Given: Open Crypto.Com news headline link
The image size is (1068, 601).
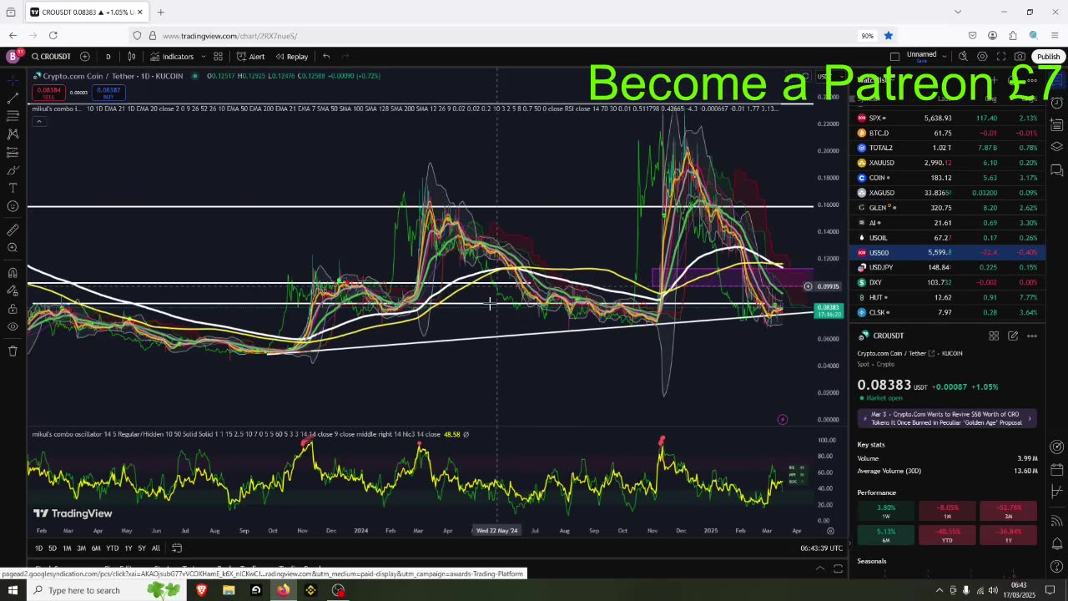Looking at the screenshot, I should tap(946, 418).
